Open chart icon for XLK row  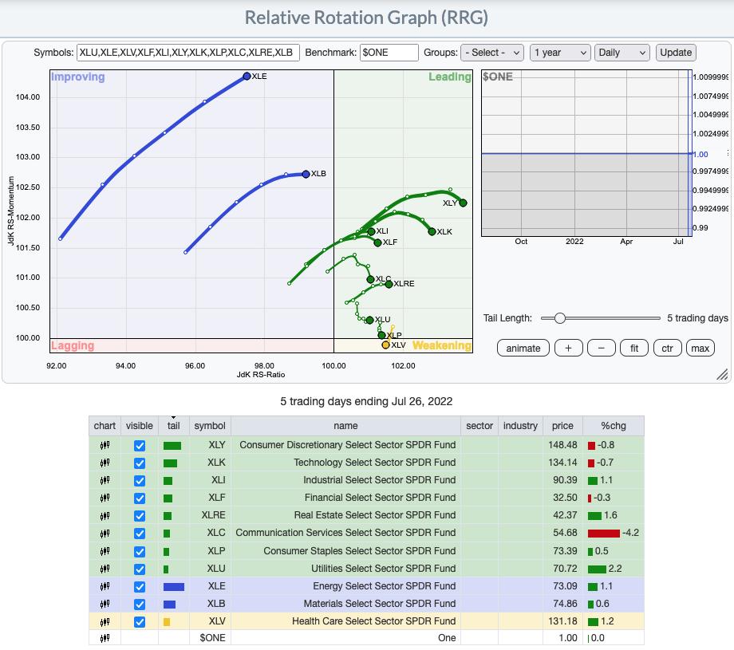pos(105,463)
